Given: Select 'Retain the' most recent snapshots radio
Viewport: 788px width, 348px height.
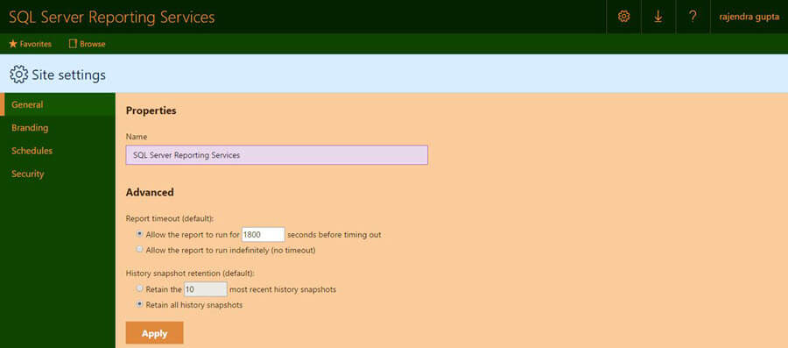Looking at the screenshot, I should 139,288.
